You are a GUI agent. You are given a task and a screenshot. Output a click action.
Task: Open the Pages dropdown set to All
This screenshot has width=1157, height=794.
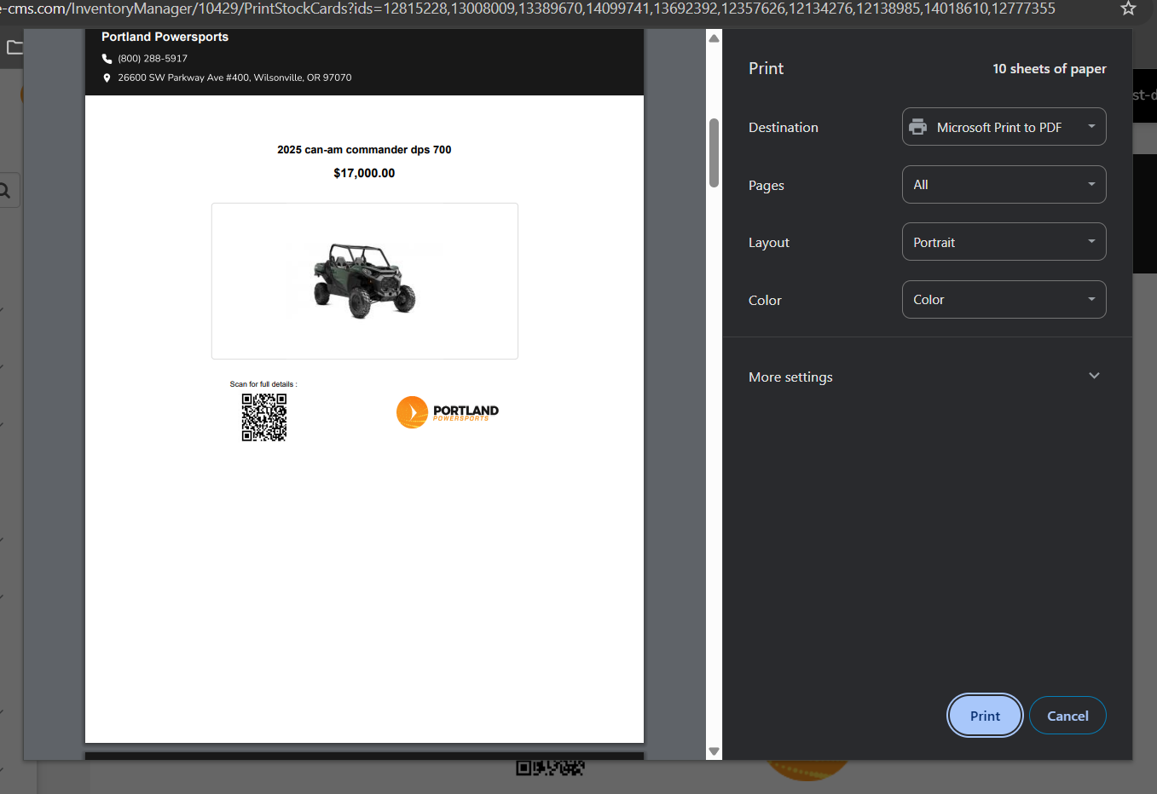click(1004, 185)
